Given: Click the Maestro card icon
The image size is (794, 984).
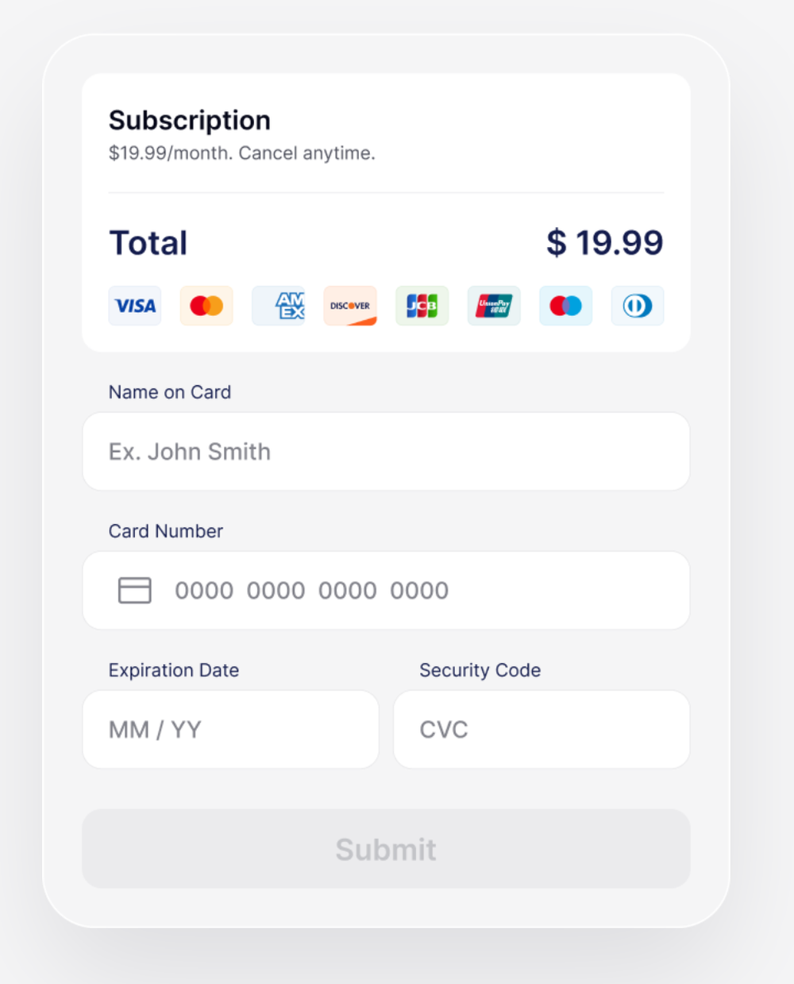Looking at the screenshot, I should click(x=565, y=306).
